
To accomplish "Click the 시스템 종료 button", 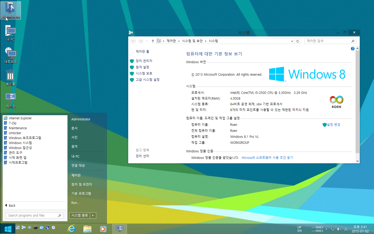I will (x=80, y=216).
